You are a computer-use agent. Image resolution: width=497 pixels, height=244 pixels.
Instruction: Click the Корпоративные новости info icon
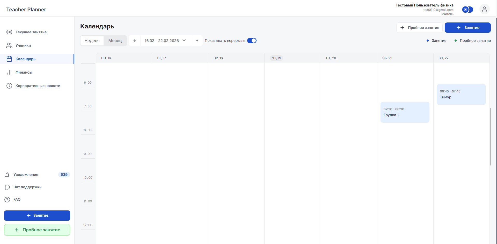(9, 86)
